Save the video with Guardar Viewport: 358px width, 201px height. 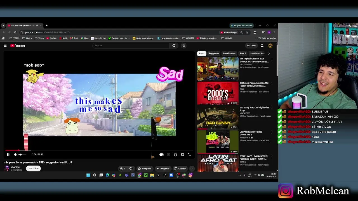(x=180, y=169)
